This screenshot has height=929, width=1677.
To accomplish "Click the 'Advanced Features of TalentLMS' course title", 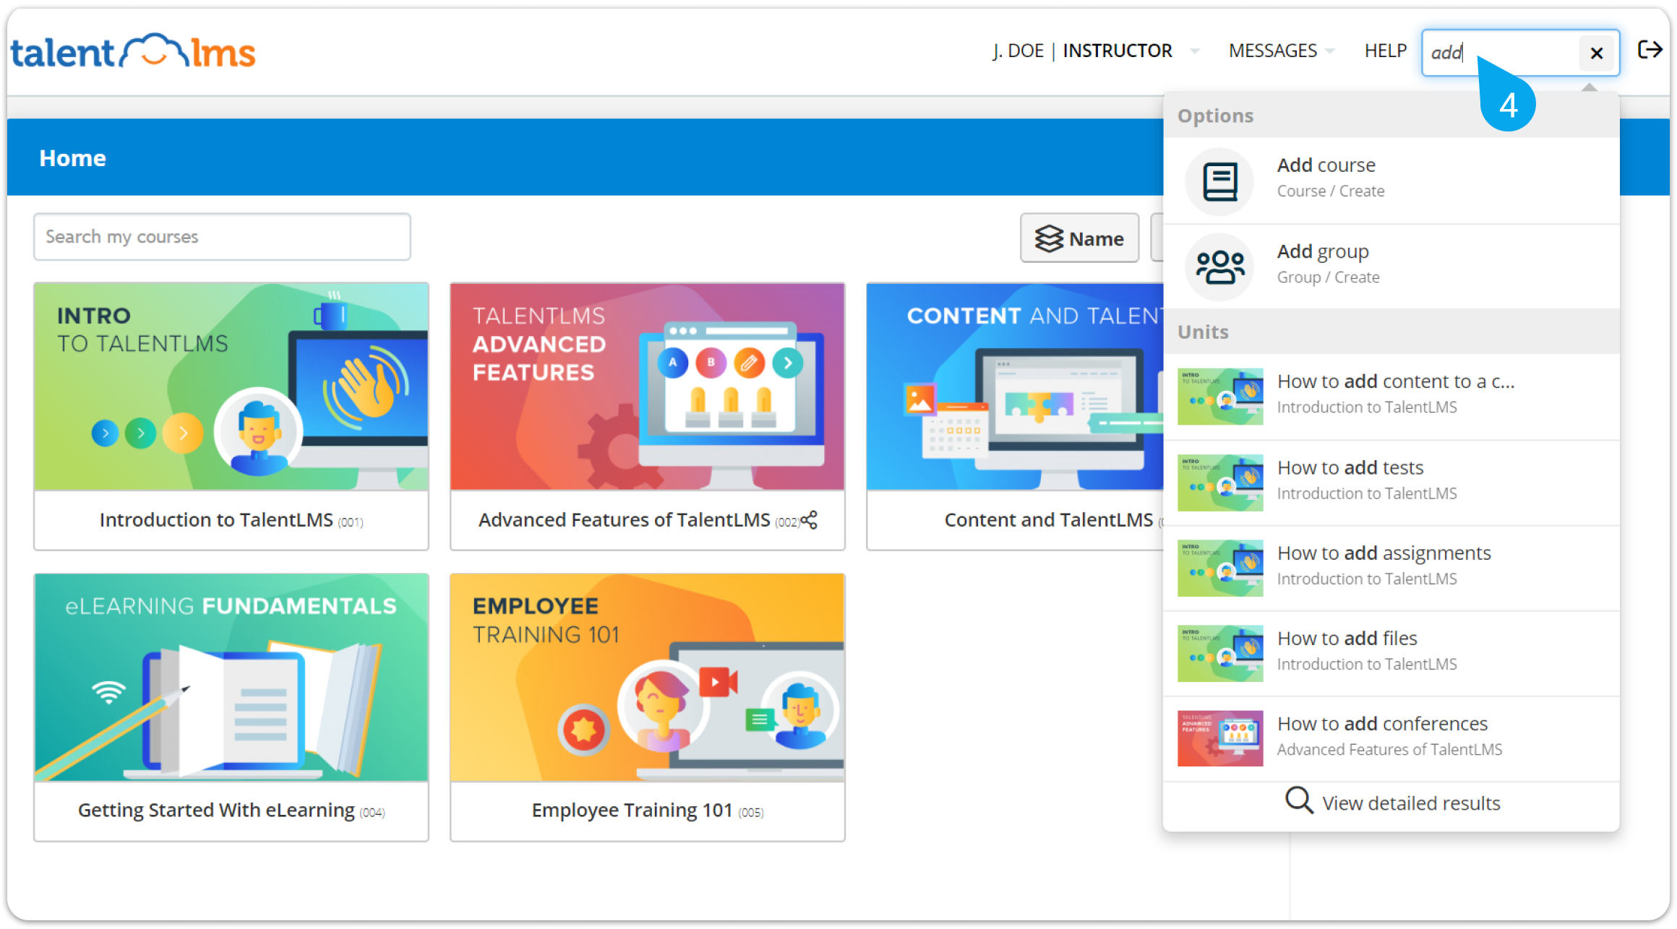I will click(625, 520).
